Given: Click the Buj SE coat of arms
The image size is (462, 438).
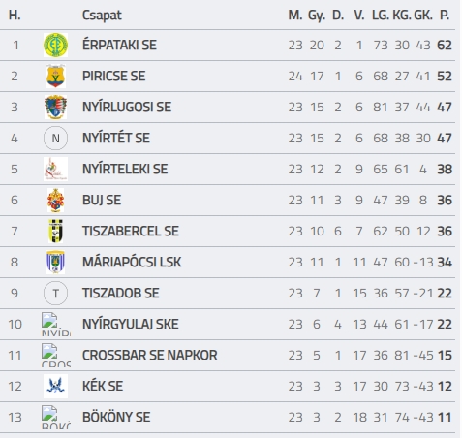Looking at the screenshot, I should click(55, 201).
